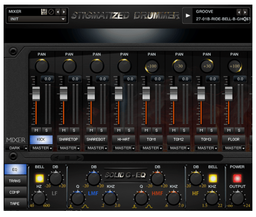Solo the SNAREBOT channel
This screenshot has width=256, height=217.
click(101, 131)
